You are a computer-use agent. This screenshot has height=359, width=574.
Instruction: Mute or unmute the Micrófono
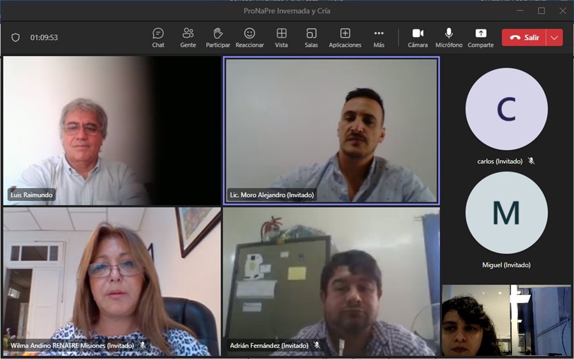pyautogui.click(x=449, y=37)
